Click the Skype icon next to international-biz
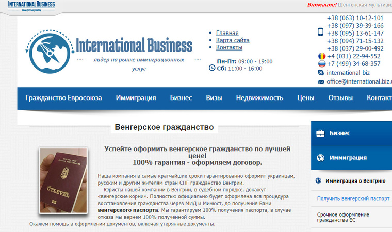 pyautogui.click(x=321, y=73)
